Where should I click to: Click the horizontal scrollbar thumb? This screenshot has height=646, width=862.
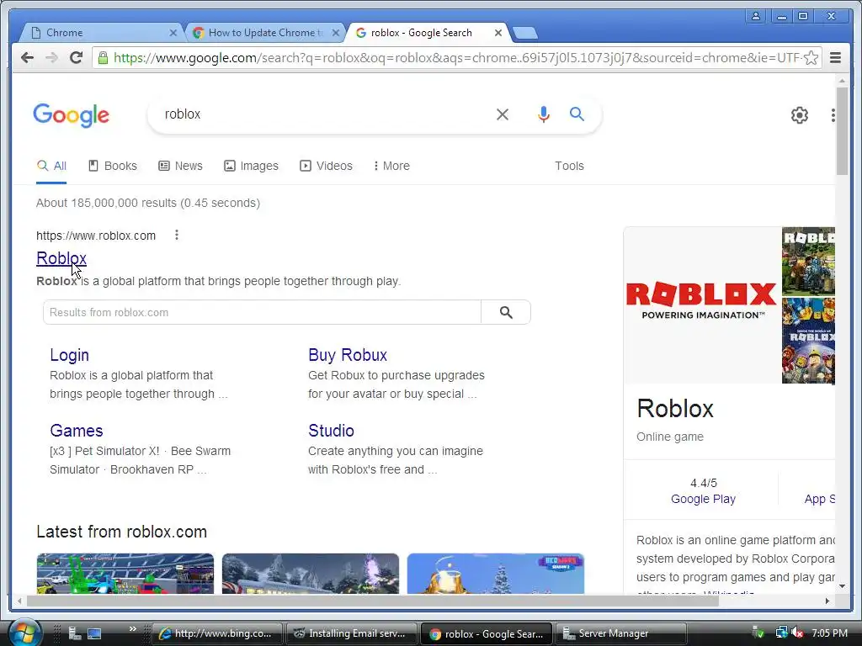point(372,601)
